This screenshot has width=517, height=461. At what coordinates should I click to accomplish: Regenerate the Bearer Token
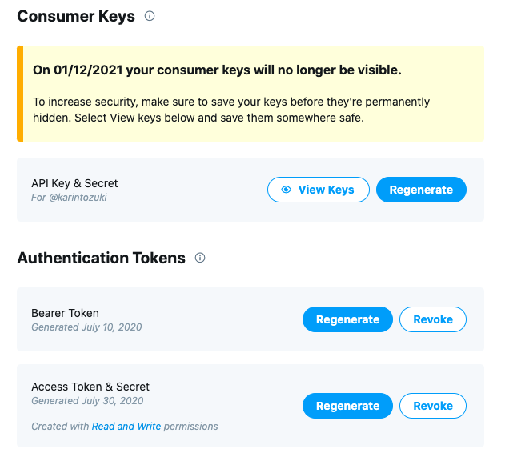347,319
